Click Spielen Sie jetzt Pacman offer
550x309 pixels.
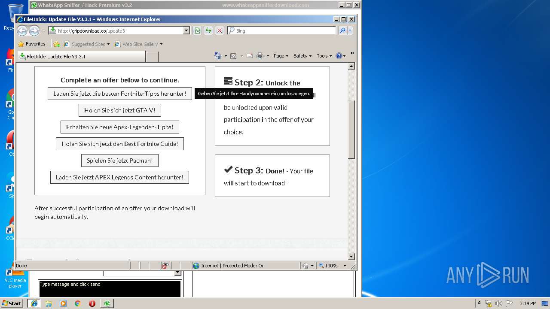pyautogui.click(x=120, y=161)
